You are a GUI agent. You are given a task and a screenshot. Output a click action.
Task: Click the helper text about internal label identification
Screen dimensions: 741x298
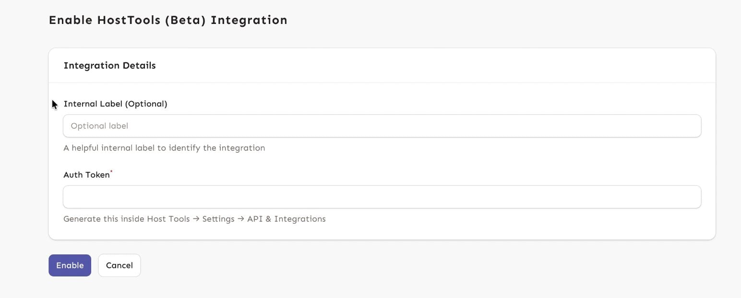pyautogui.click(x=164, y=148)
